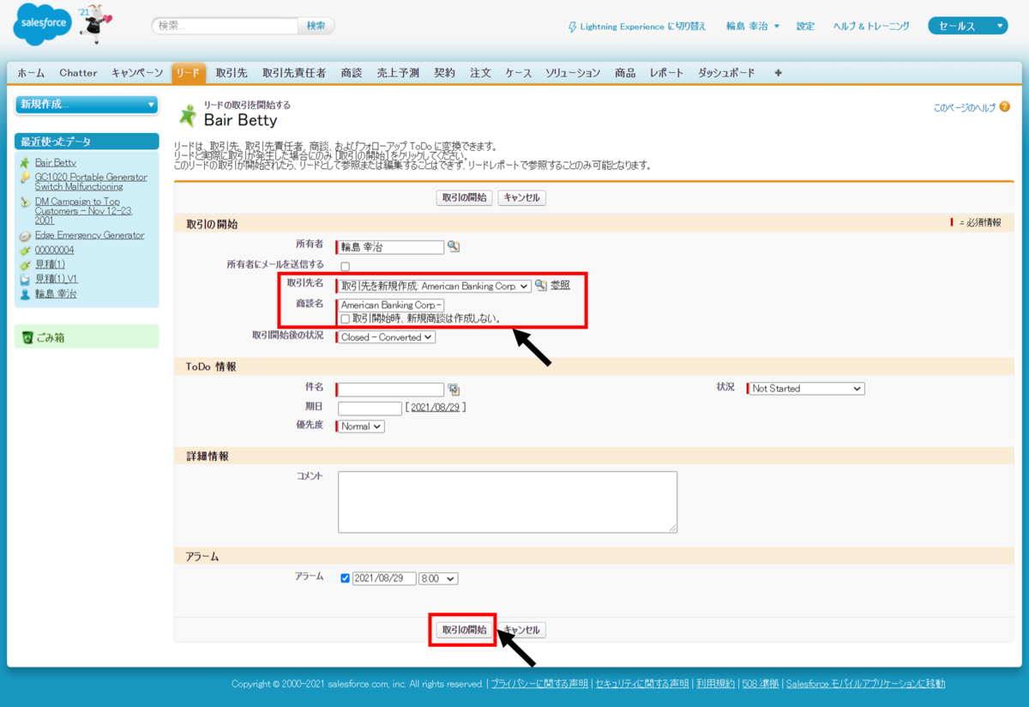Click inside the comment text area
1029x707 pixels.
[508, 502]
